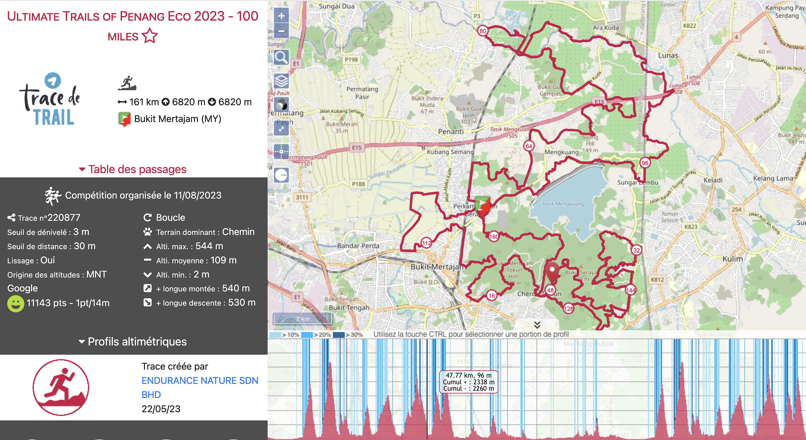806x440 pixels.
Task: Zoom out of the map
Action: point(281,31)
